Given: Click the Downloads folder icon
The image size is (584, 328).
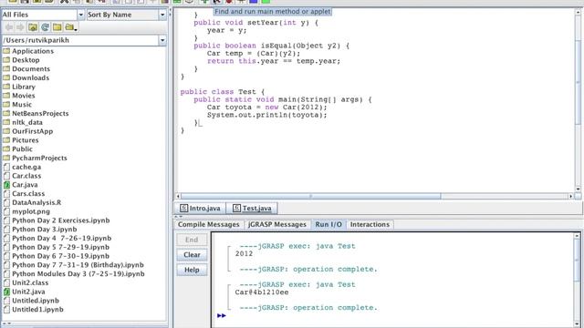Looking at the screenshot, I should point(6,77).
